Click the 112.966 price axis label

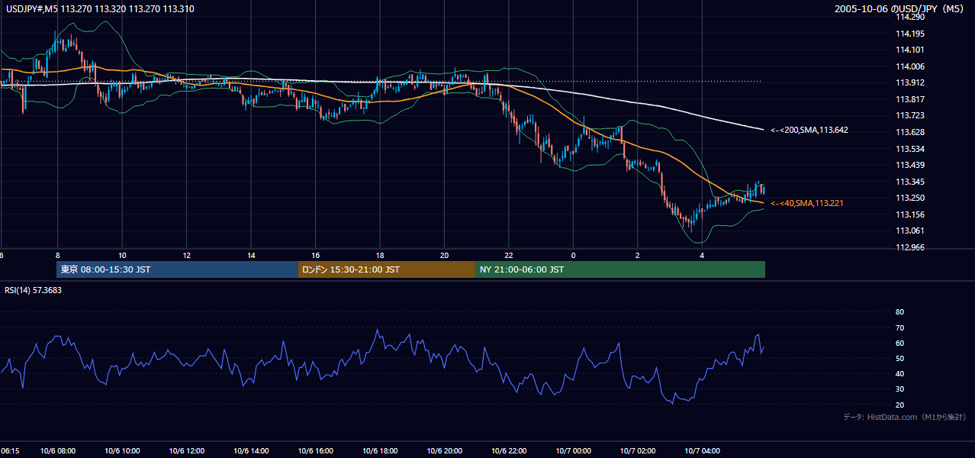909,247
